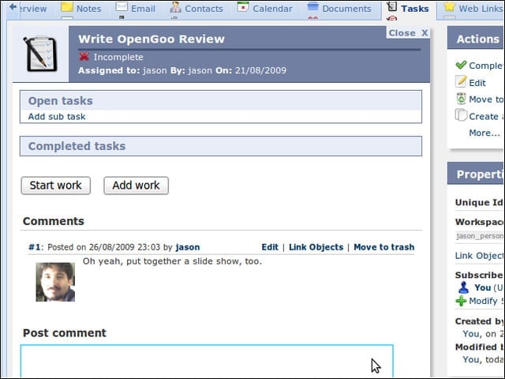Click Link Objects in Properties panel
505x379 pixels.
479,256
